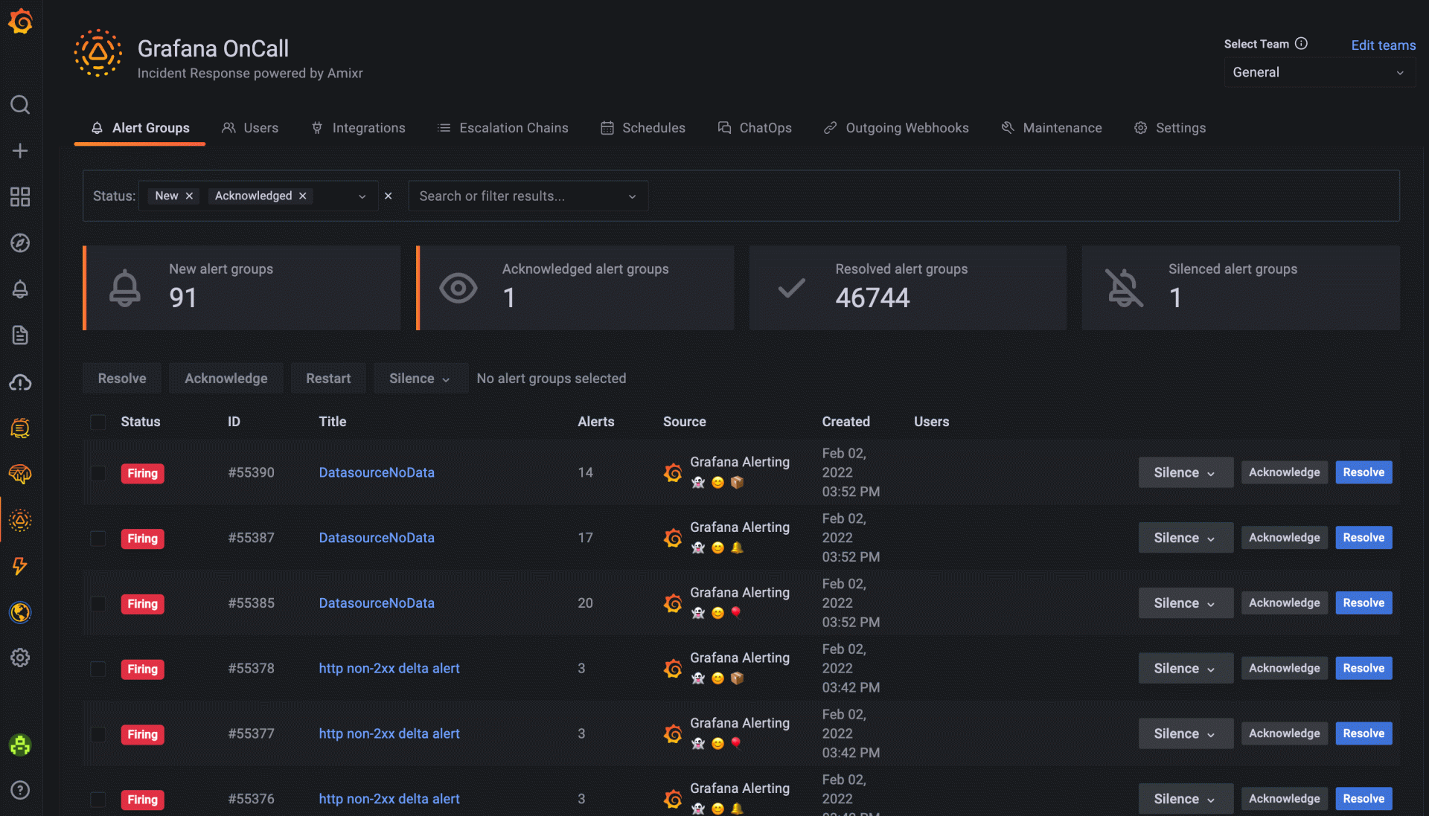Open the lightning bolt plugin in sidebar

tap(20, 567)
